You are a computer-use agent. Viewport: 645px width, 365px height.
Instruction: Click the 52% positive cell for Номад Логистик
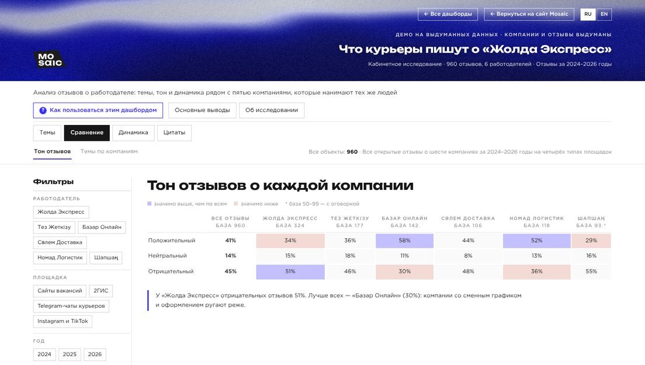536,241
